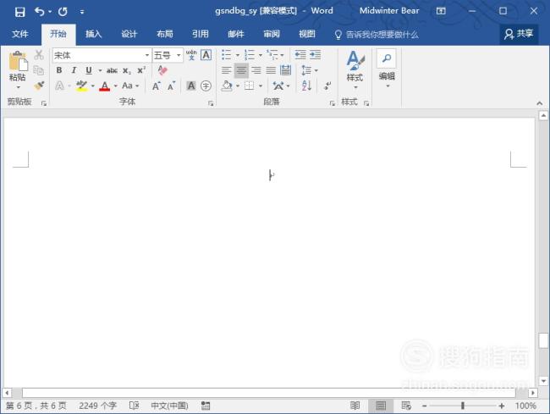Save the document with the floppy disk icon

tap(20, 12)
